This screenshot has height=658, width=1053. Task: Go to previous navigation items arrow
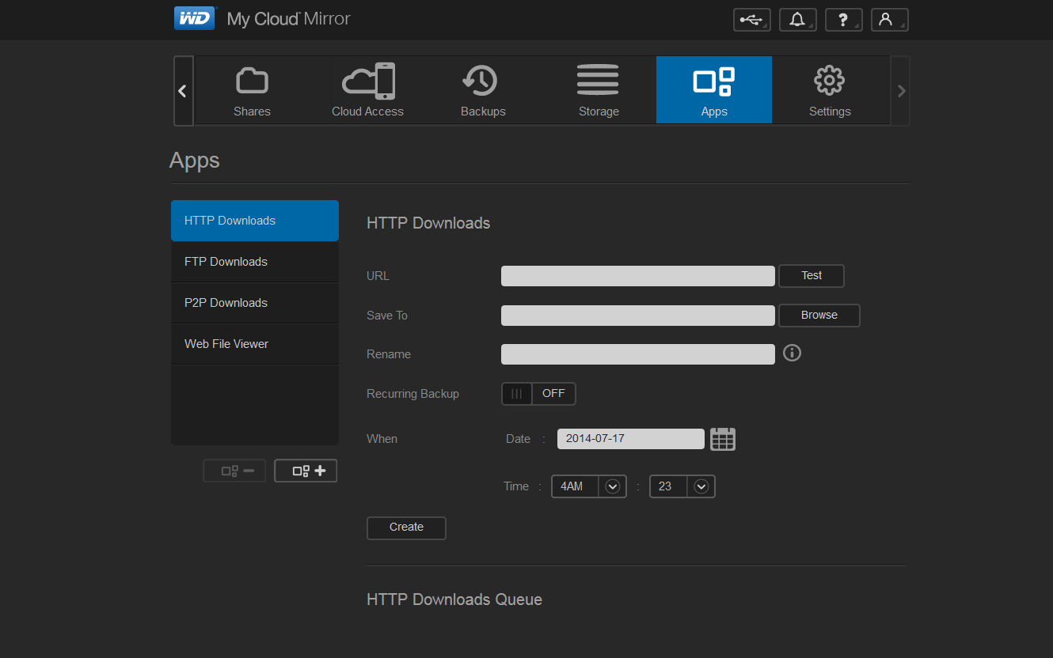[183, 91]
